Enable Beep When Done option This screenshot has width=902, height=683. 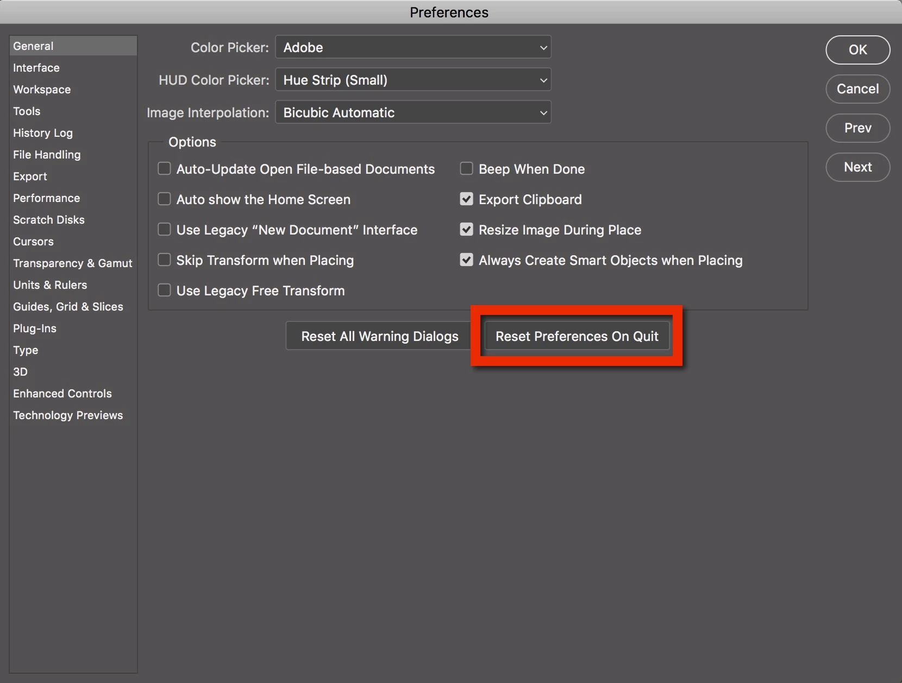click(x=466, y=169)
